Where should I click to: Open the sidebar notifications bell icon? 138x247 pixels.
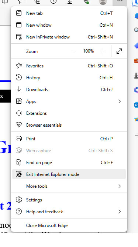coord(137,16)
